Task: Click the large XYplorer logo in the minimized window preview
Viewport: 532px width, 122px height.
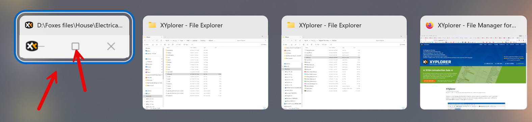Action: [x=32, y=46]
